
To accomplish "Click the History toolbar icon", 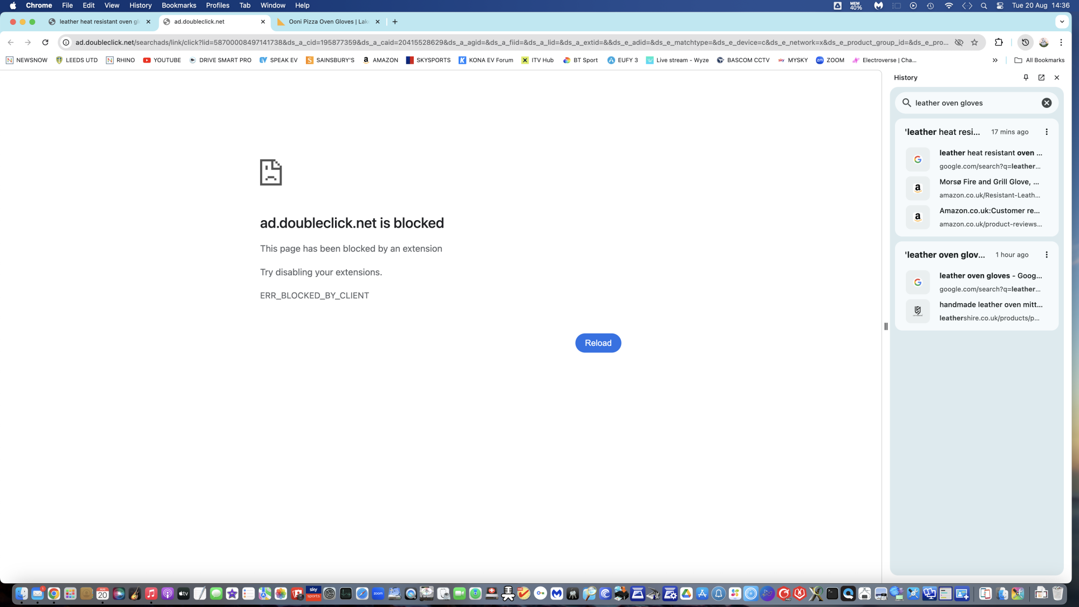I will click(x=1025, y=42).
